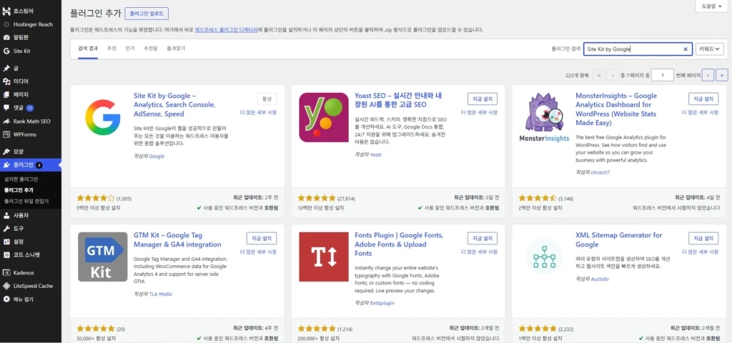Viewport: 732px width, 343px height.
Task: Open the Rank Math SEO icon
Action: pos(6,121)
